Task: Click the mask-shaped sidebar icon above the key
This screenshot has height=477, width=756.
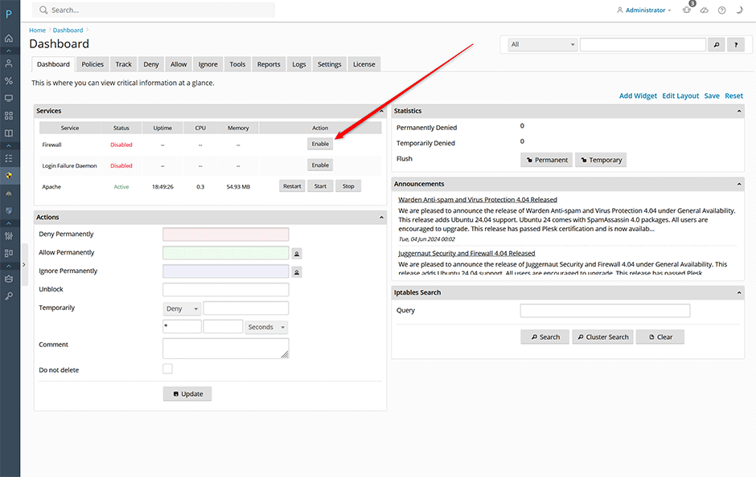Action: tap(9, 279)
